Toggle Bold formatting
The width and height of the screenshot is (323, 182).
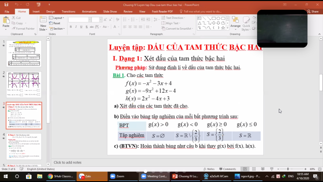(x=71, y=27)
